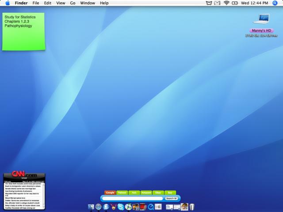This screenshot has height=212, width=283.
Task: Open the File menu
Action: point(36,3)
